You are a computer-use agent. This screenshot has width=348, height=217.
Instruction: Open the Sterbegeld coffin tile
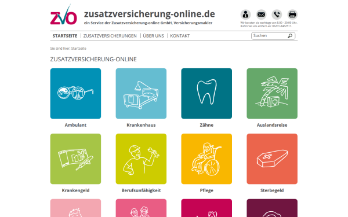[272, 159]
